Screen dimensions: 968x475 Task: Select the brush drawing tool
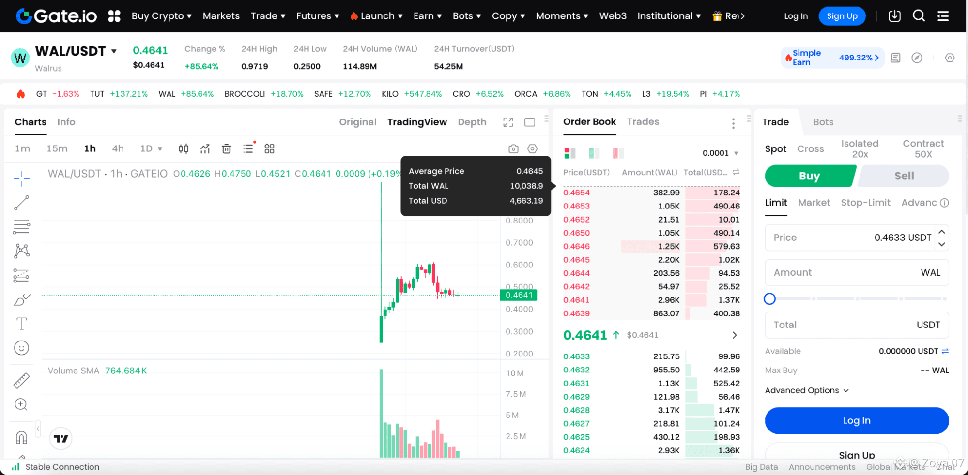coord(22,300)
